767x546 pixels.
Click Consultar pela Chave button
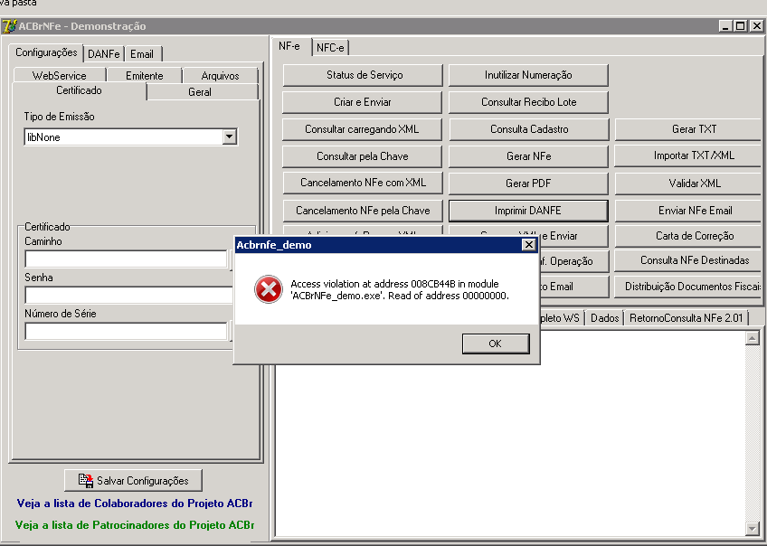(x=363, y=156)
